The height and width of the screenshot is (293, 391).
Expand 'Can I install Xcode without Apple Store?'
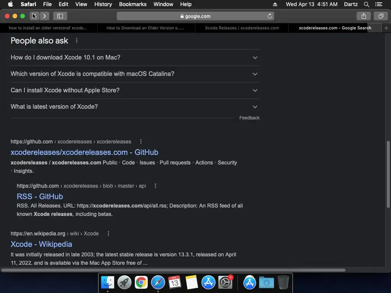(x=135, y=90)
